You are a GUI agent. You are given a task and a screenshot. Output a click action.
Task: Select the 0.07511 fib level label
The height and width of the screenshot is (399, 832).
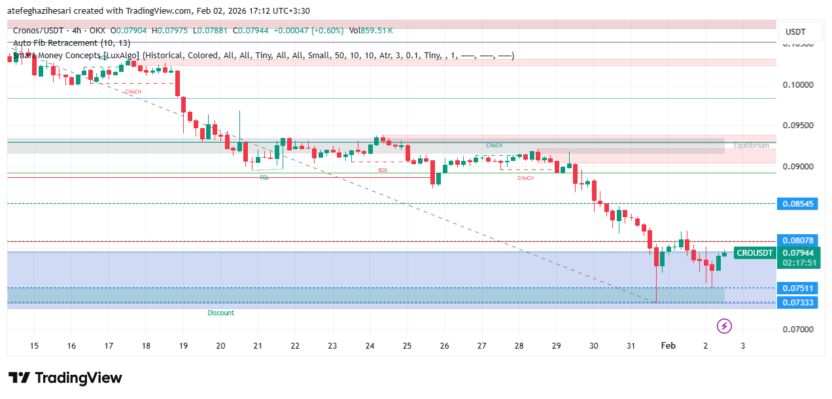797,288
